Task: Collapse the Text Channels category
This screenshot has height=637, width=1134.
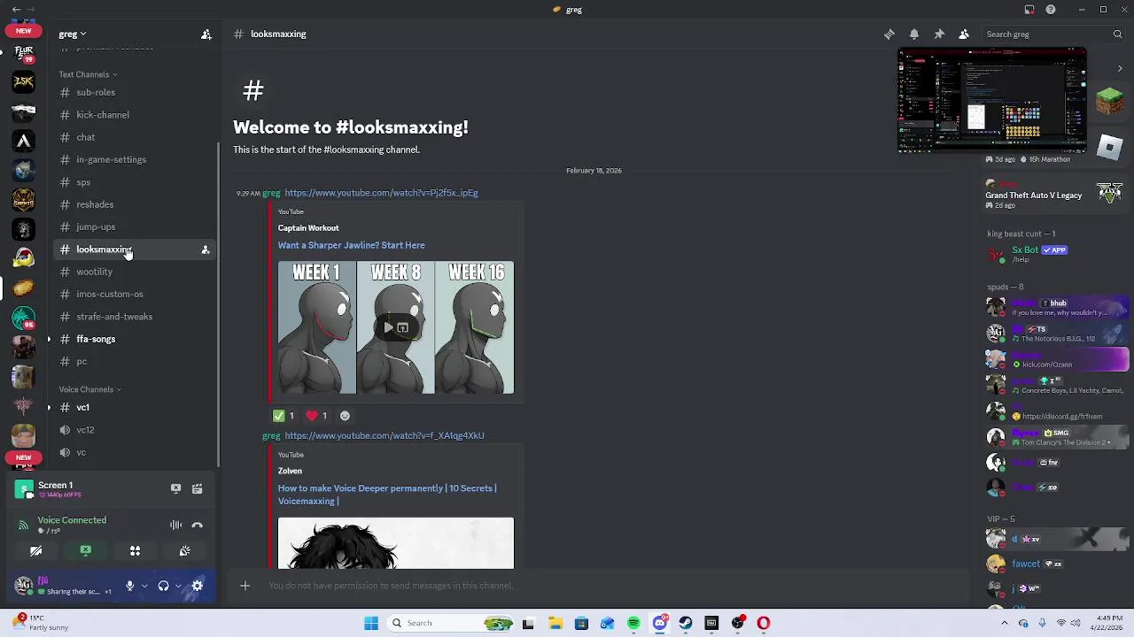Action: pos(88,74)
